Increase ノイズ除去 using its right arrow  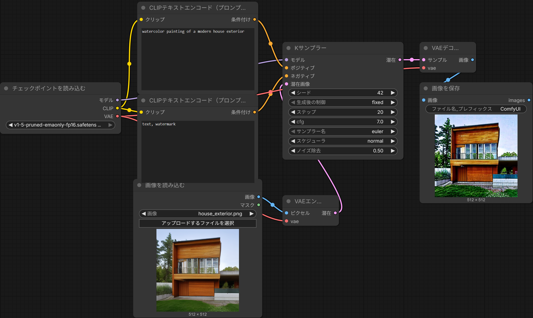393,151
